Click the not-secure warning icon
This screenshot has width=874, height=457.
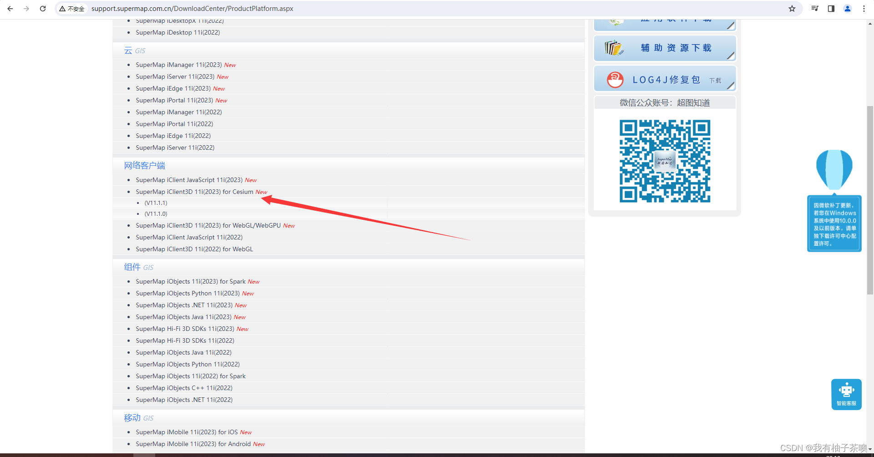click(62, 9)
